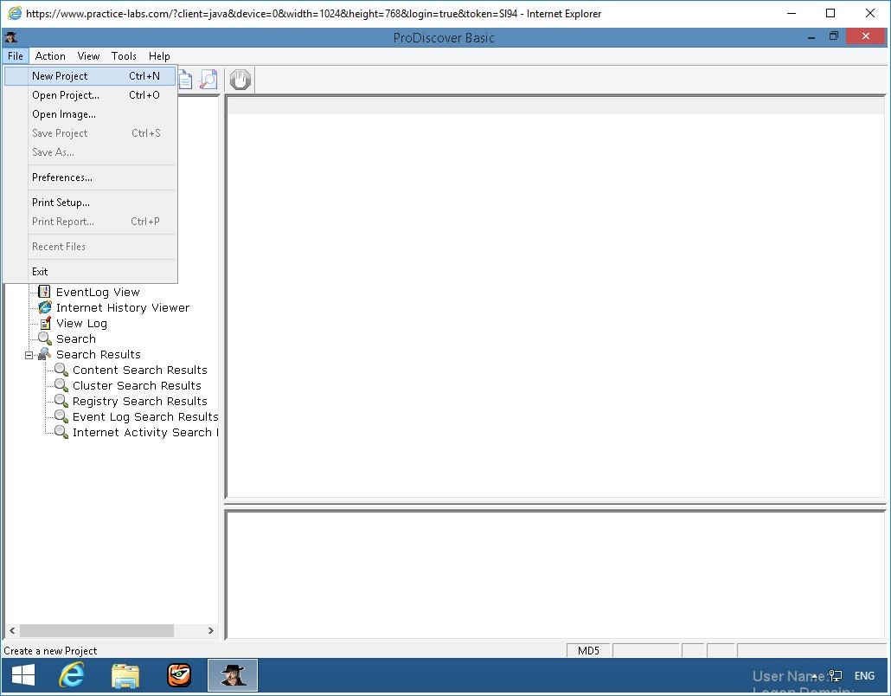891x696 pixels.
Task: Restore down the ProDiscover Basic window
Action: click(x=834, y=36)
